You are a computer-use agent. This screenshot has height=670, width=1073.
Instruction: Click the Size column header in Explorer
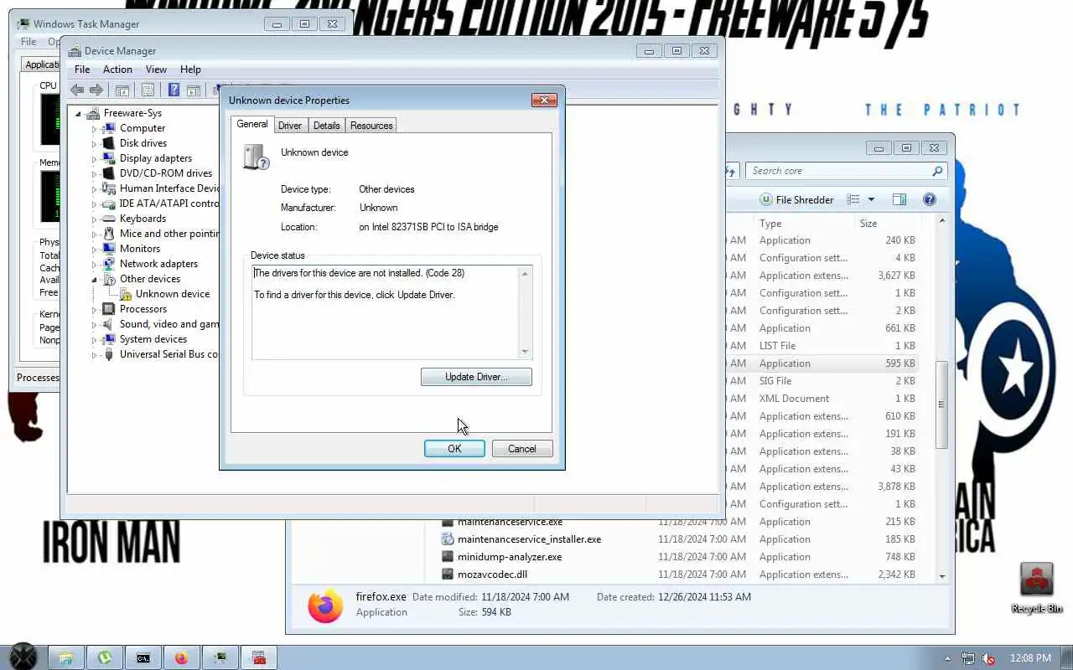pyautogui.click(x=887, y=224)
